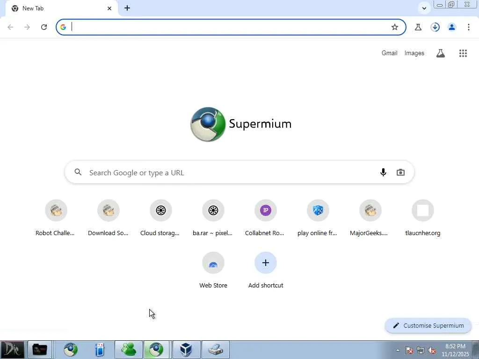Open the first Supermium taskbar icon
The width and height of the screenshot is (479, 359).
click(71, 350)
